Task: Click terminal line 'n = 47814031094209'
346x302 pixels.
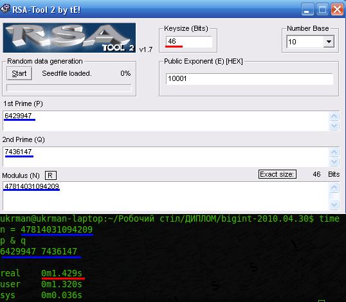Action: pos(46,229)
